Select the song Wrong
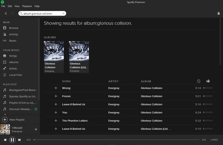223x145 pixels. pos(66,88)
